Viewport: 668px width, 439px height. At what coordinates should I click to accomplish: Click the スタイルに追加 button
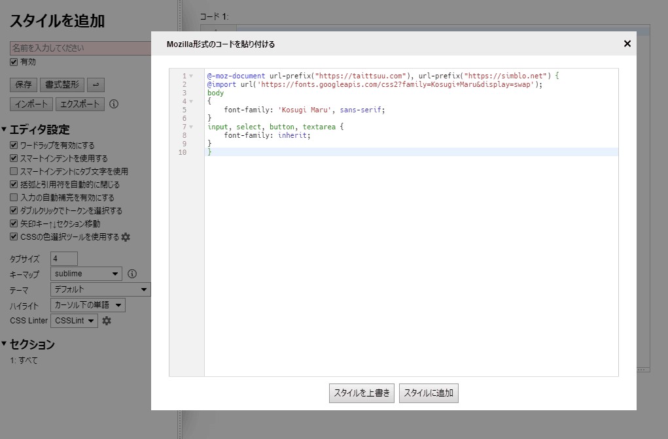[x=429, y=393]
